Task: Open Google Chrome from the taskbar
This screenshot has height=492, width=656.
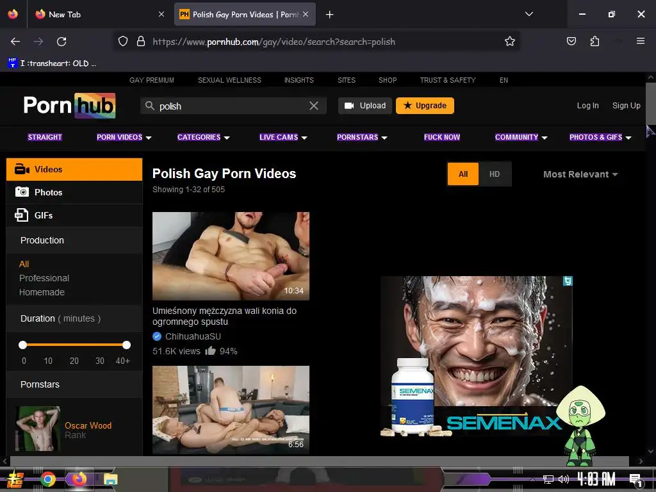Action: (x=48, y=479)
